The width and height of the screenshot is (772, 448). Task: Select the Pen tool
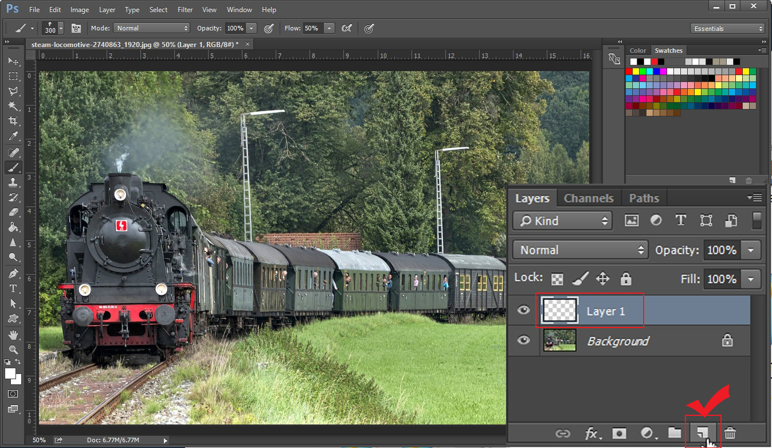13,274
